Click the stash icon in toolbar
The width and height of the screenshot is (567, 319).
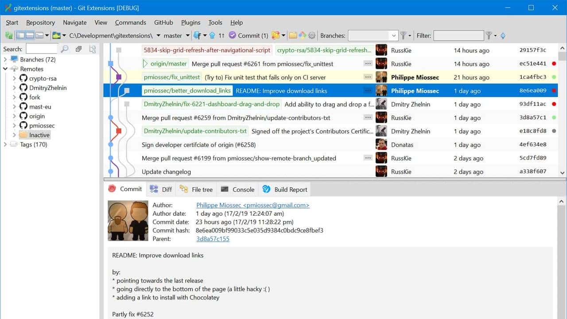[276, 35]
